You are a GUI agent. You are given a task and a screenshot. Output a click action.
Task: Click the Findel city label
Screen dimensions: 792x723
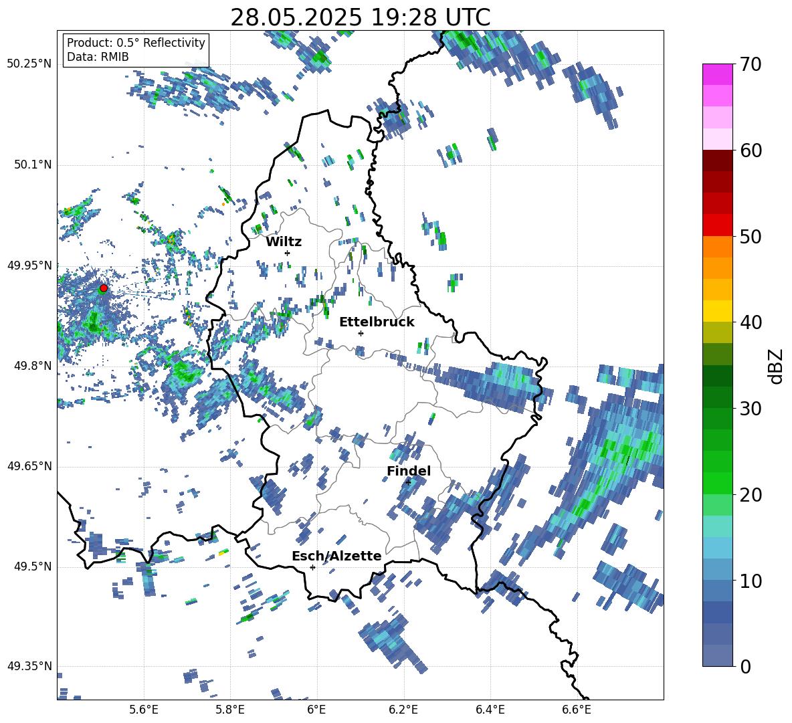pyautogui.click(x=409, y=471)
